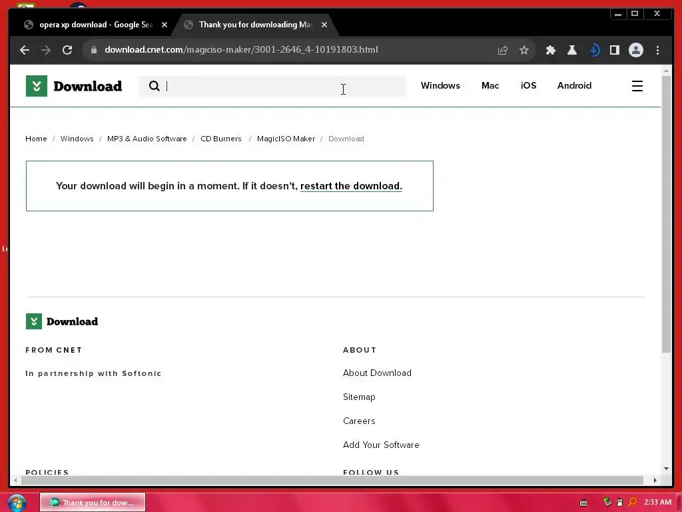This screenshot has height=512, width=682.
Task: Open 'CD Burners' breadcrumb
Action: (221, 139)
